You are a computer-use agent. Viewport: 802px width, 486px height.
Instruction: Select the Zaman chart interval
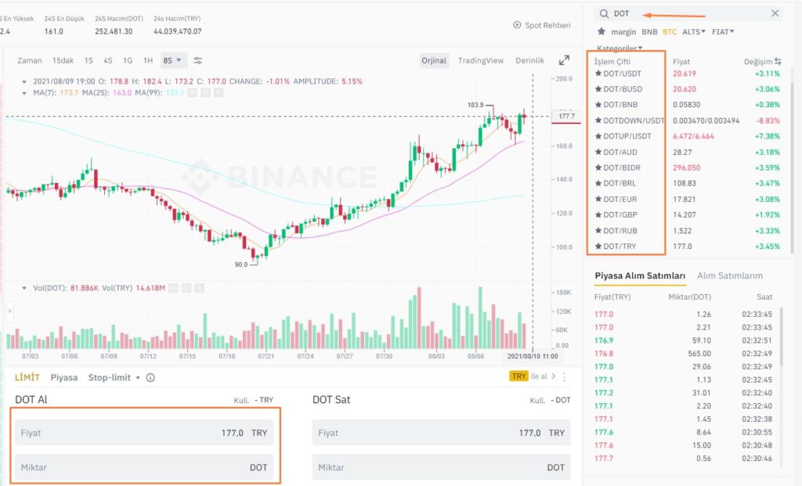30,60
